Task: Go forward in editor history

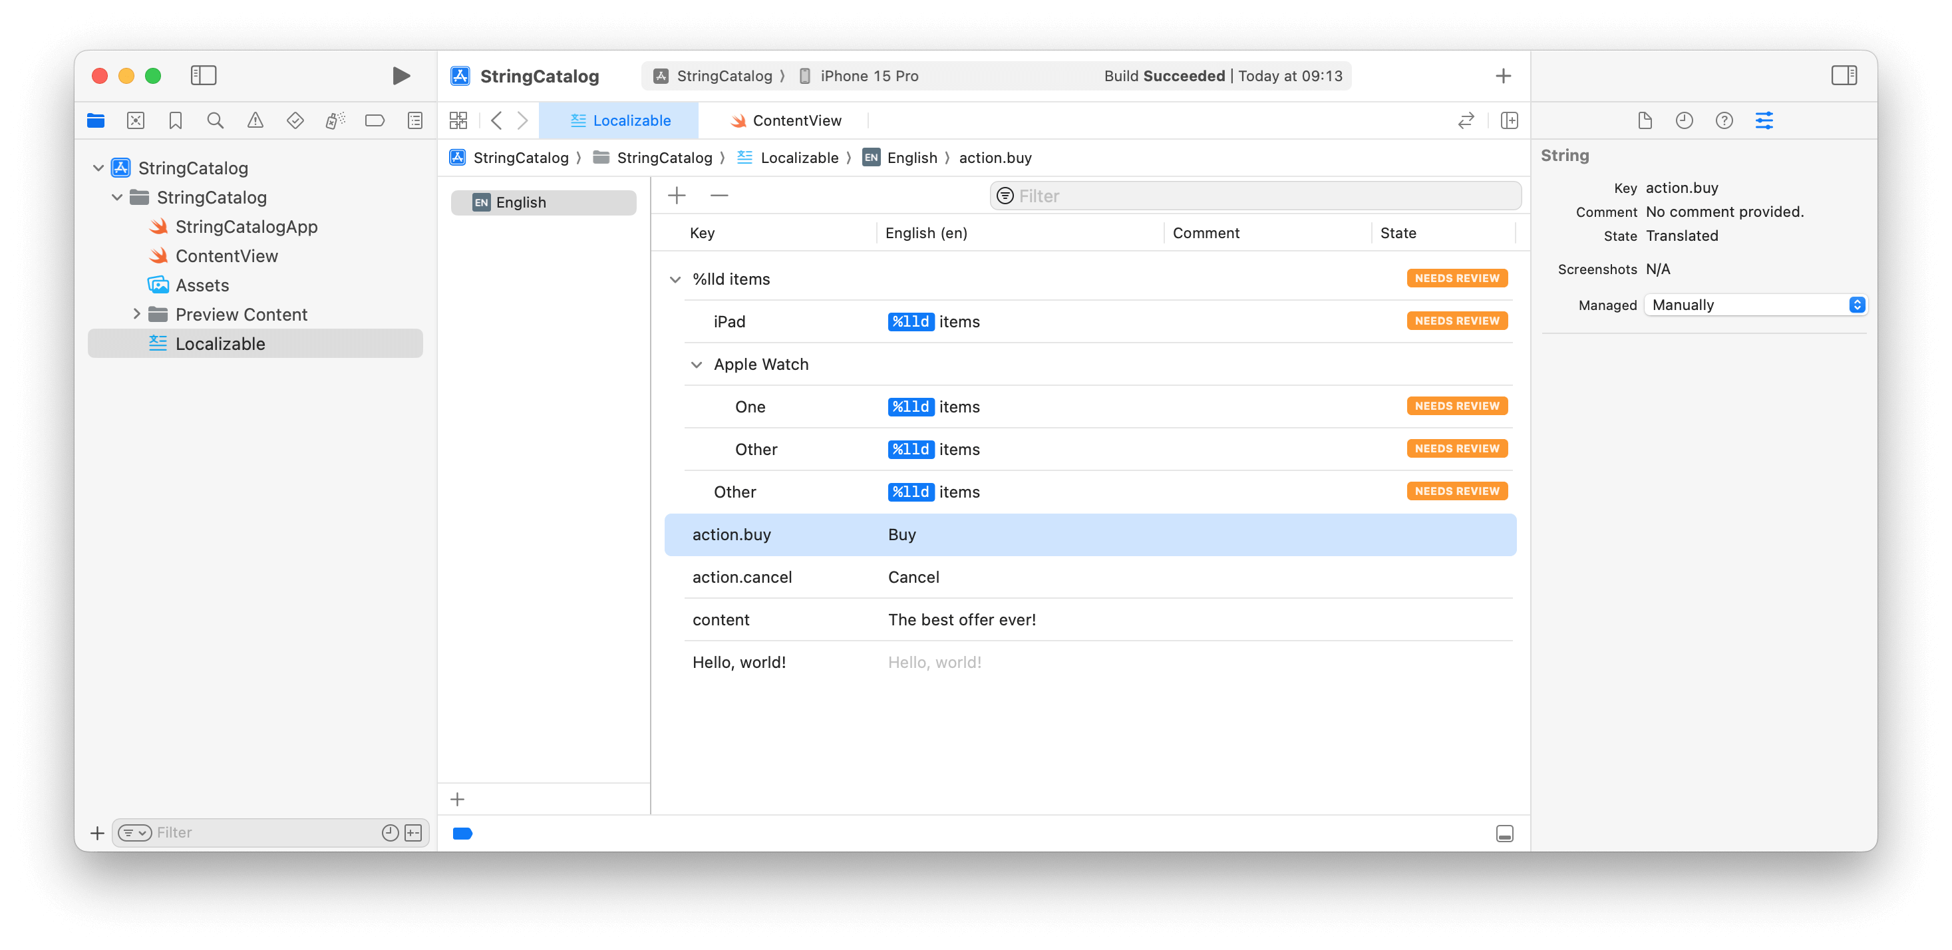Action: (523, 120)
